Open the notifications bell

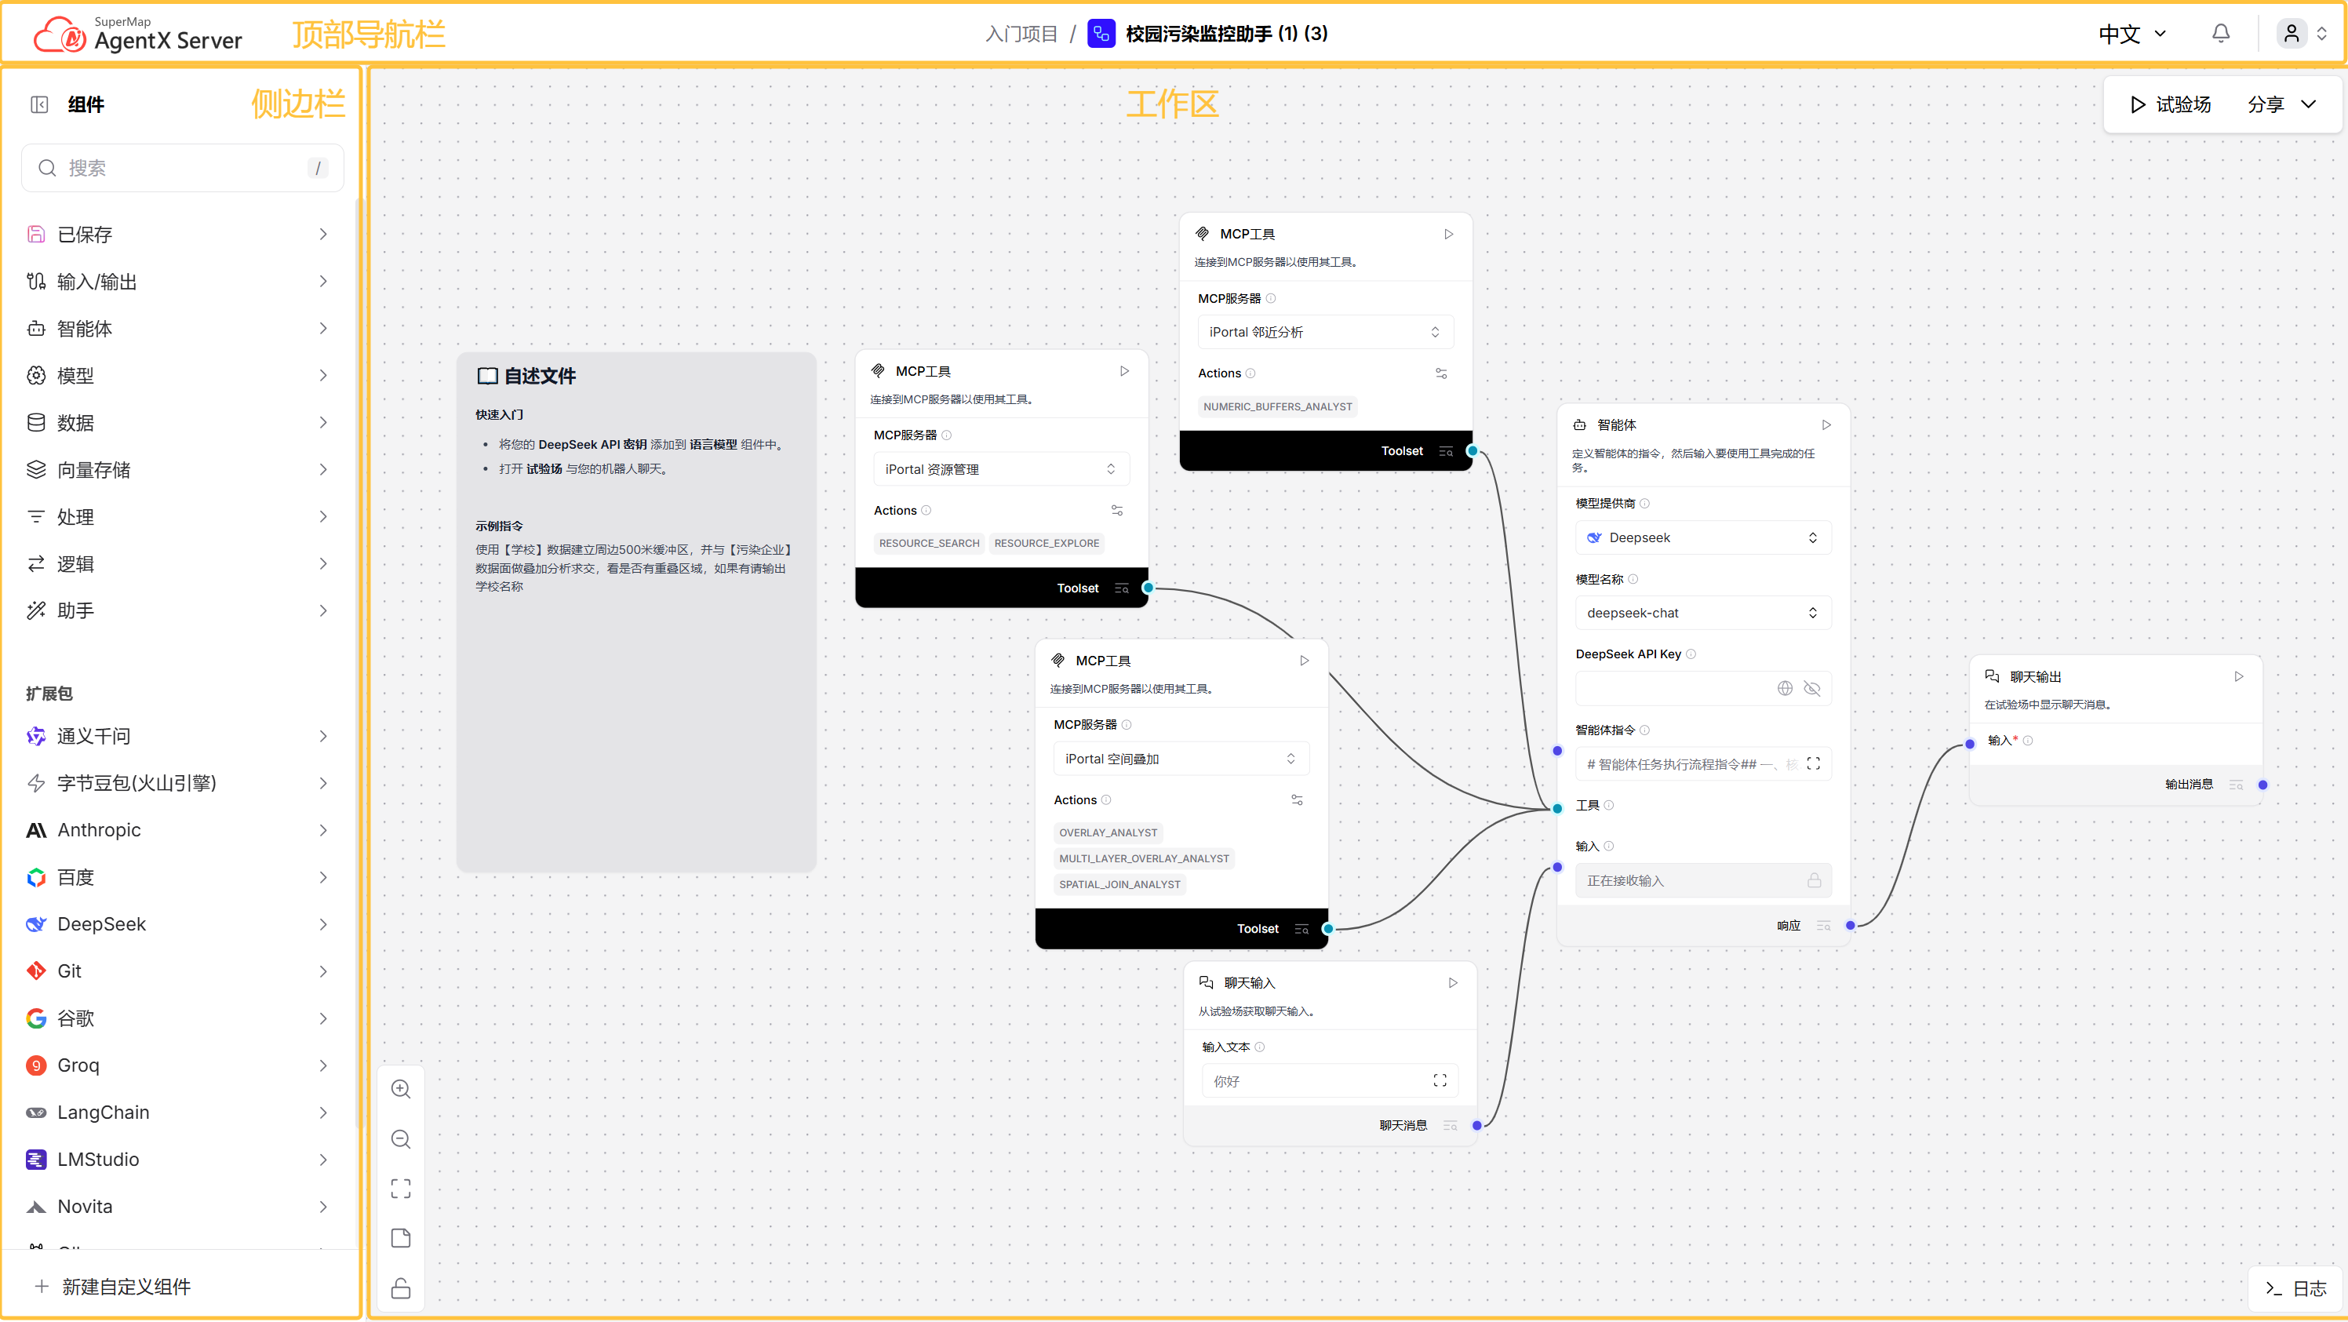pos(2221,34)
